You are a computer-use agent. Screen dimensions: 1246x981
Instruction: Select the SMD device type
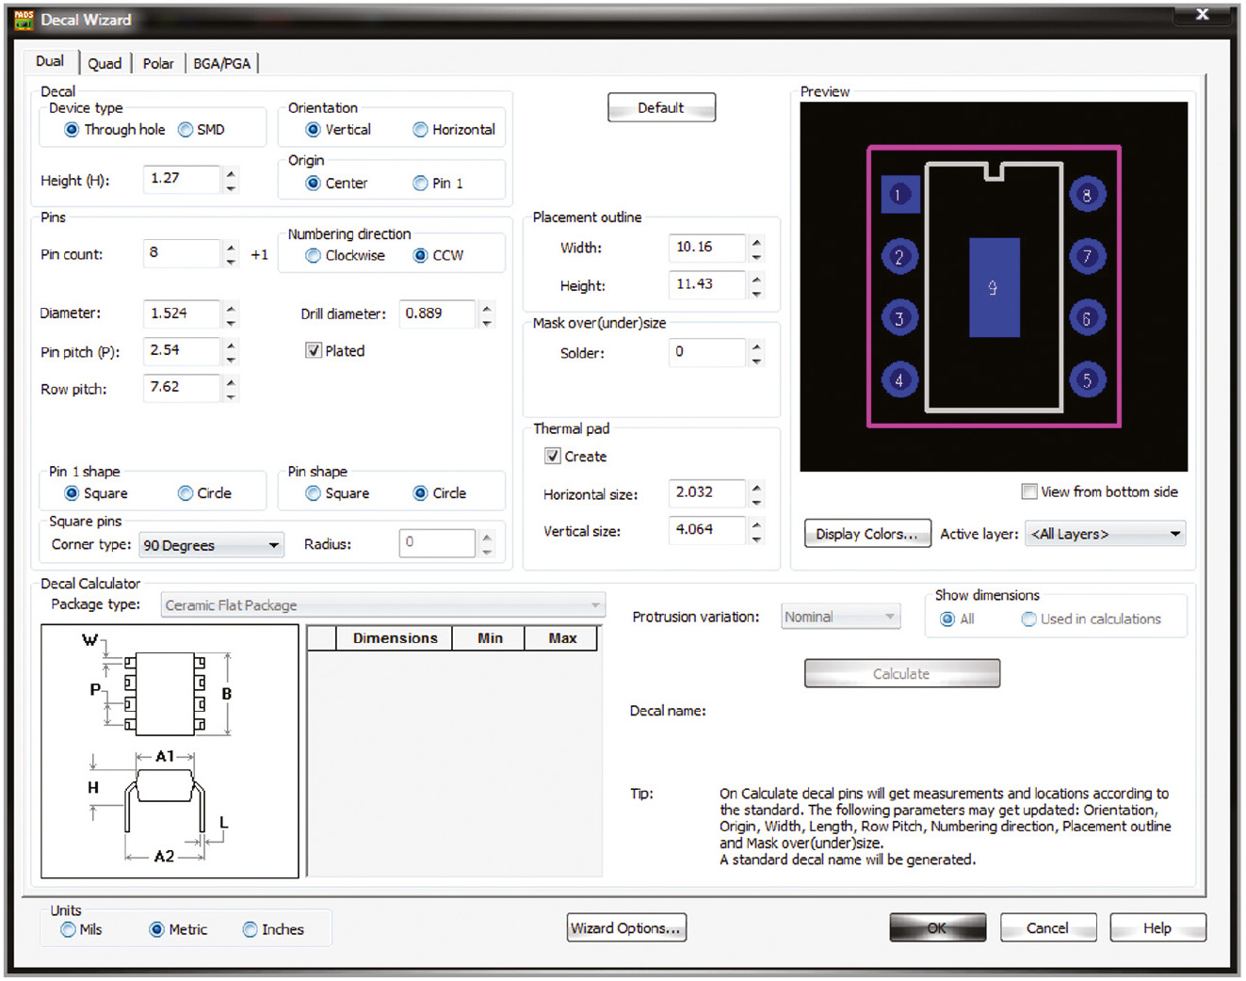(x=186, y=130)
